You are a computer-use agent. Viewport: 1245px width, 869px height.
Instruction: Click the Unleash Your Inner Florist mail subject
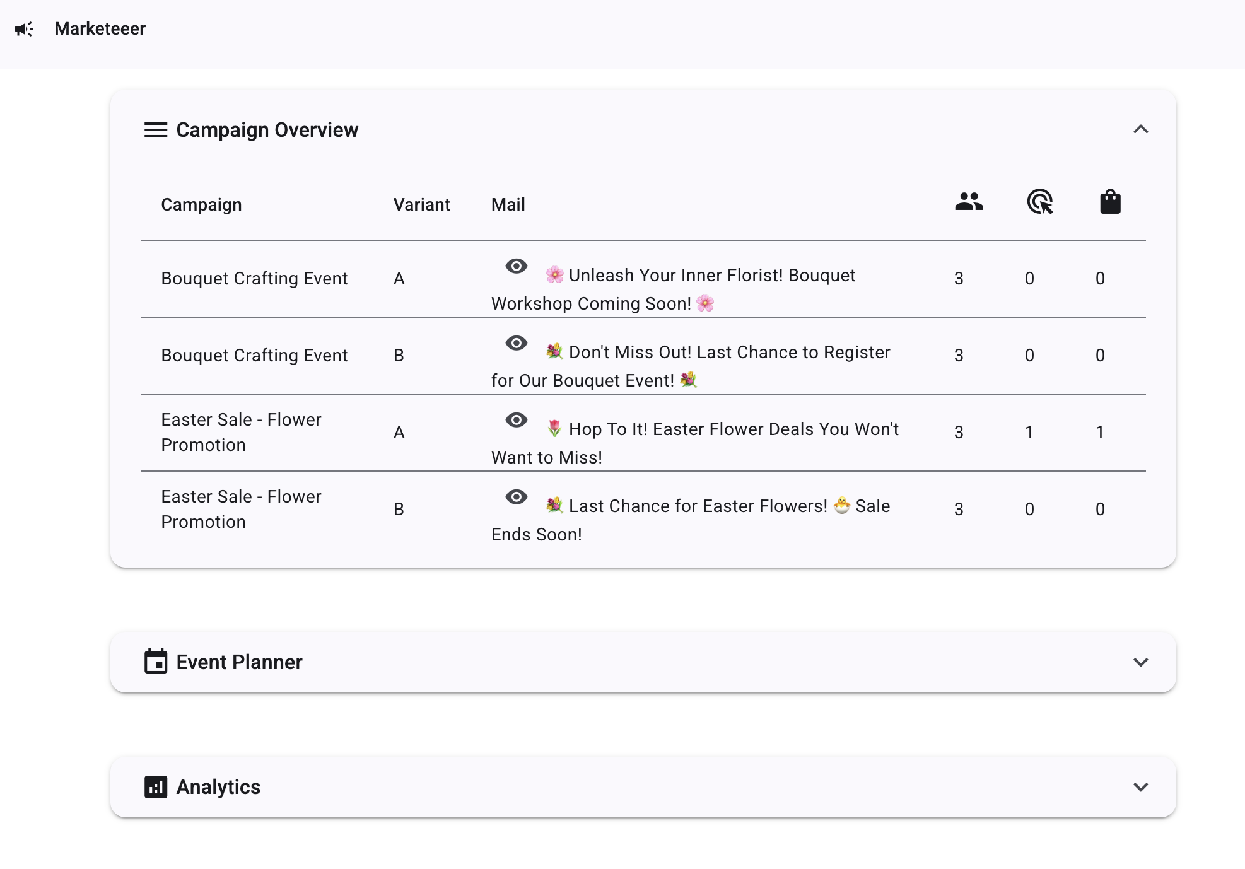coord(711,276)
